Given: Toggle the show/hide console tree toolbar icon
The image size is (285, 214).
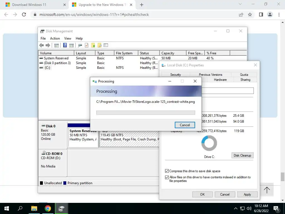Looking at the screenshot, I should click(56, 45).
